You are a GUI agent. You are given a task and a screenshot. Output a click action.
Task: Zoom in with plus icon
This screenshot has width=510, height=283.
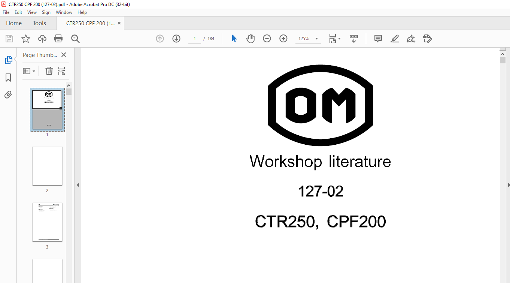pyautogui.click(x=283, y=39)
